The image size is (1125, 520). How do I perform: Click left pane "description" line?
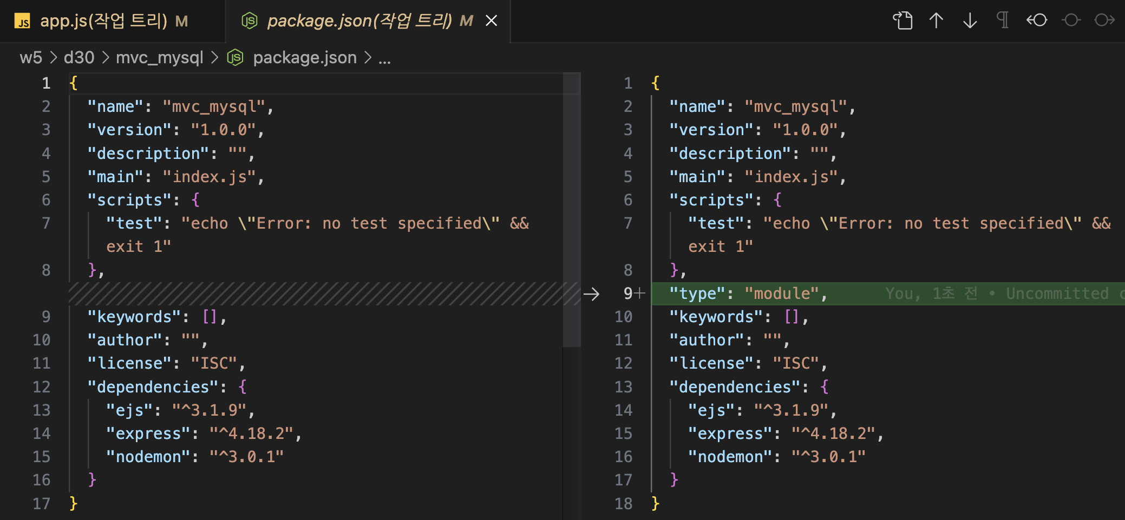pyautogui.click(x=171, y=154)
